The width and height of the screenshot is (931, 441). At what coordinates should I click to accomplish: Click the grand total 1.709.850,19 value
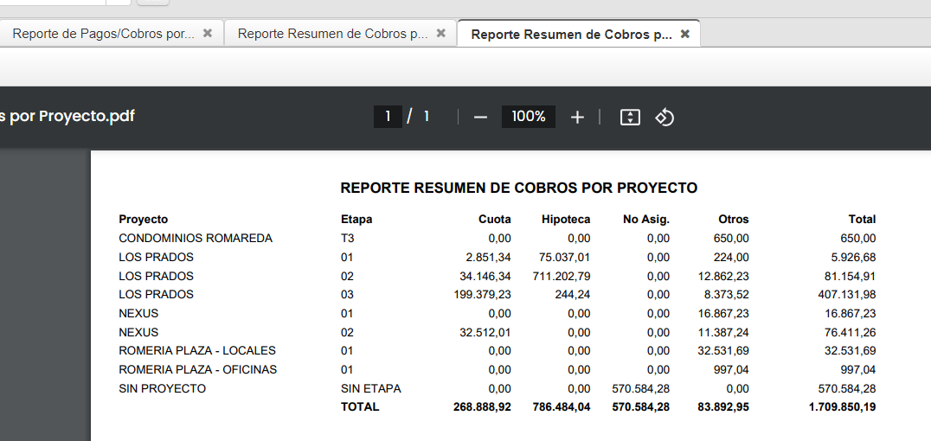(x=842, y=406)
